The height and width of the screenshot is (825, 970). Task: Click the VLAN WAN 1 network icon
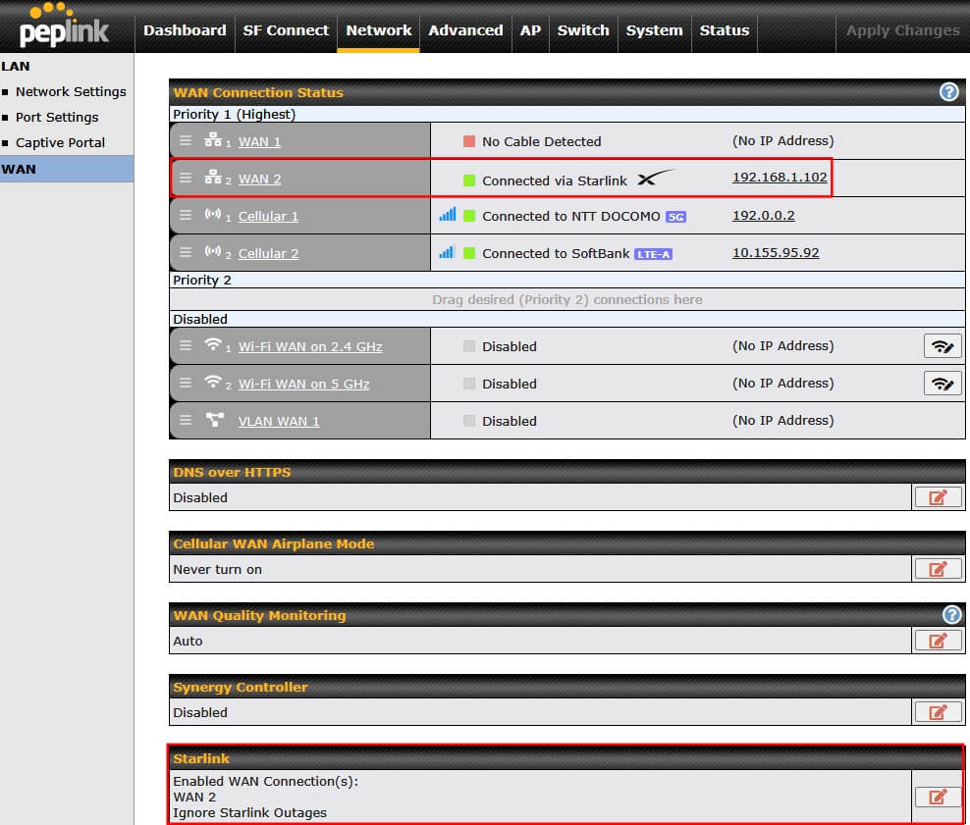coord(215,420)
